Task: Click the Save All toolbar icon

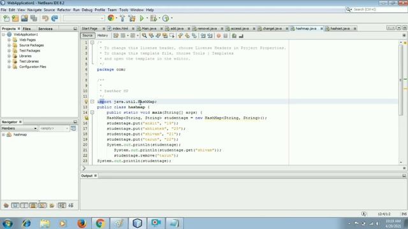Action: [x=34, y=18]
